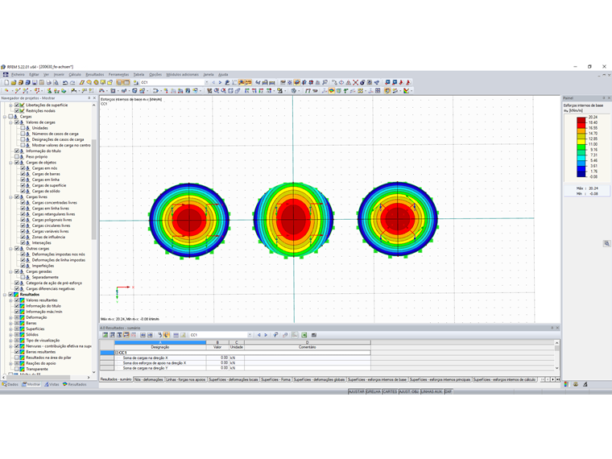Switch to Superfícies - Forma tab
Viewport: 612px width, 459px height.
275,379
